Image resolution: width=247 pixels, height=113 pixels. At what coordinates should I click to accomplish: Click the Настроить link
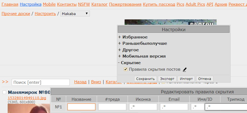click(x=45, y=14)
